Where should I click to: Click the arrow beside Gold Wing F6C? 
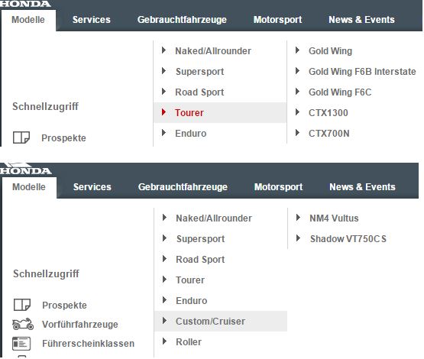coord(297,92)
